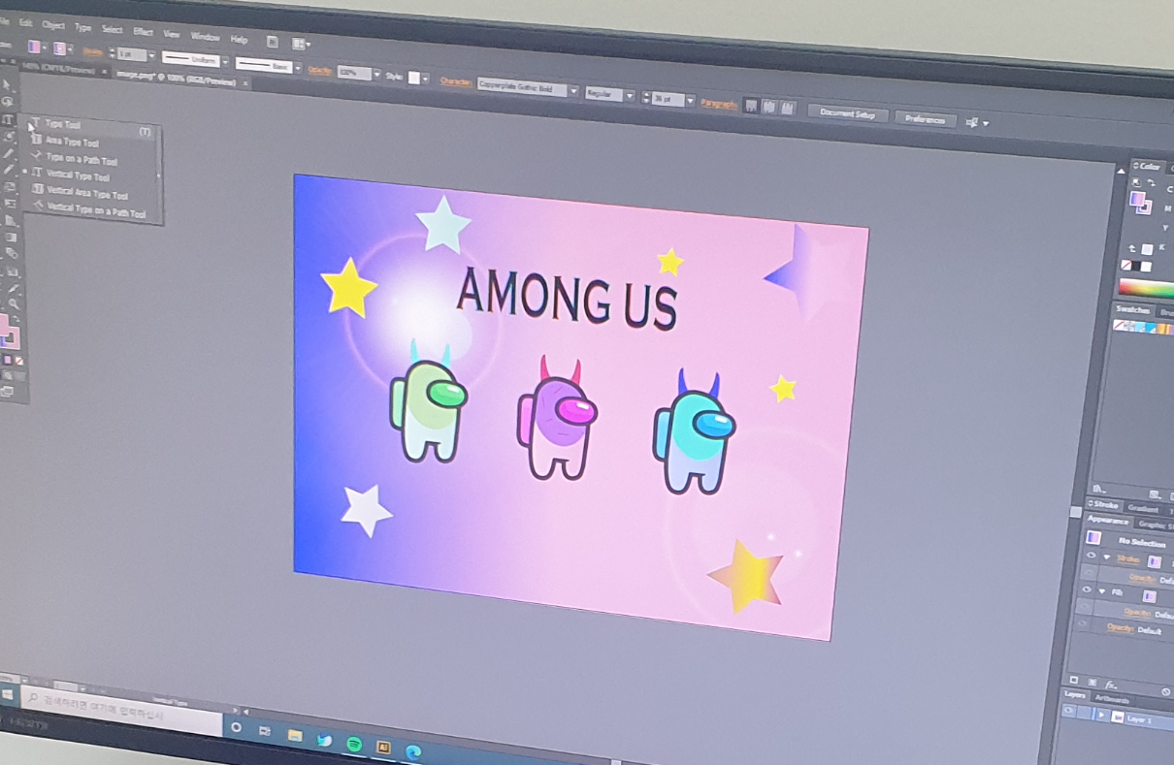Click the Color panel fill swatch
Screen dimensions: 1174x765
pos(1137,199)
